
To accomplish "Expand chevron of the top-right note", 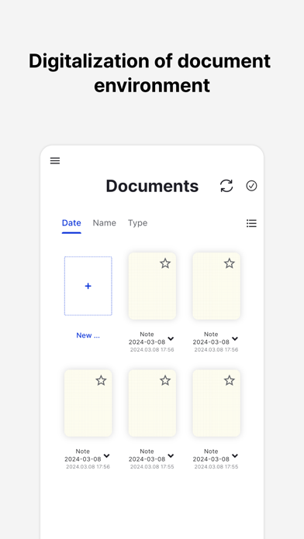I will (x=235, y=339).
